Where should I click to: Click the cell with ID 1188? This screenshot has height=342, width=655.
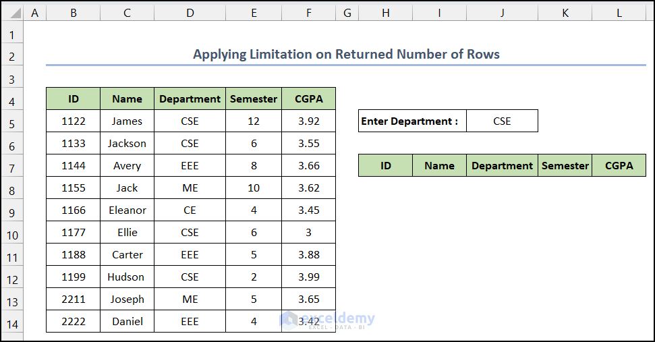(74, 255)
